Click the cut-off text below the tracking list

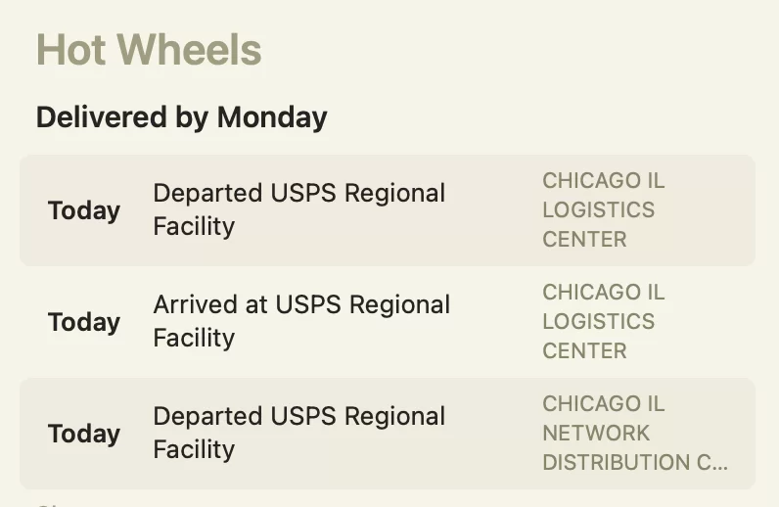pyautogui.click(x=48, y=504)
